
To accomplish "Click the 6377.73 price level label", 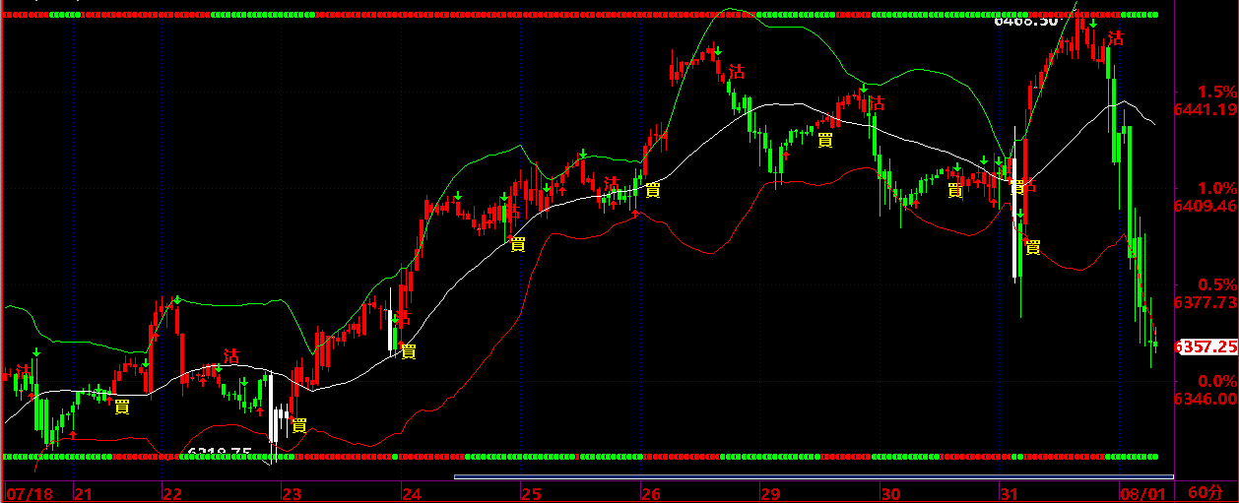I will click(1205, 303).
